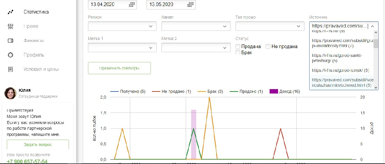385x164 pixels.
Task: Click the Финансы wallet icon in sidebar
Action: pos(10,41)
